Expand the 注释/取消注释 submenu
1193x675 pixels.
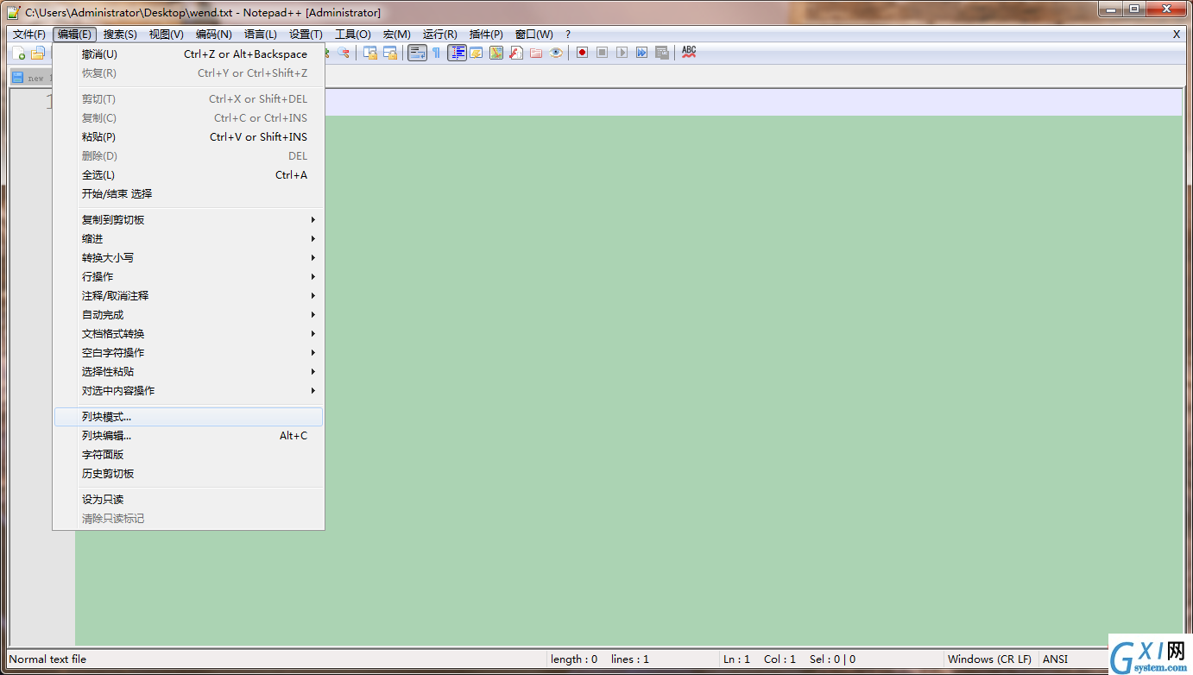pos(188,296)
